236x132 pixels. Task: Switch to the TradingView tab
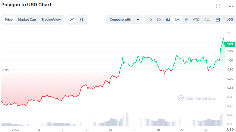(x=51, y=20)
